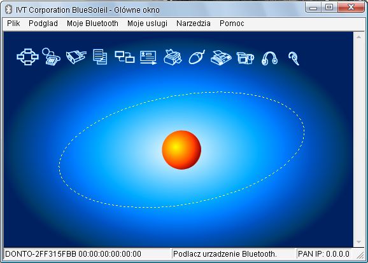Open the Narzedzia menu
Screen dimensions: 368x263
[194, 24]
